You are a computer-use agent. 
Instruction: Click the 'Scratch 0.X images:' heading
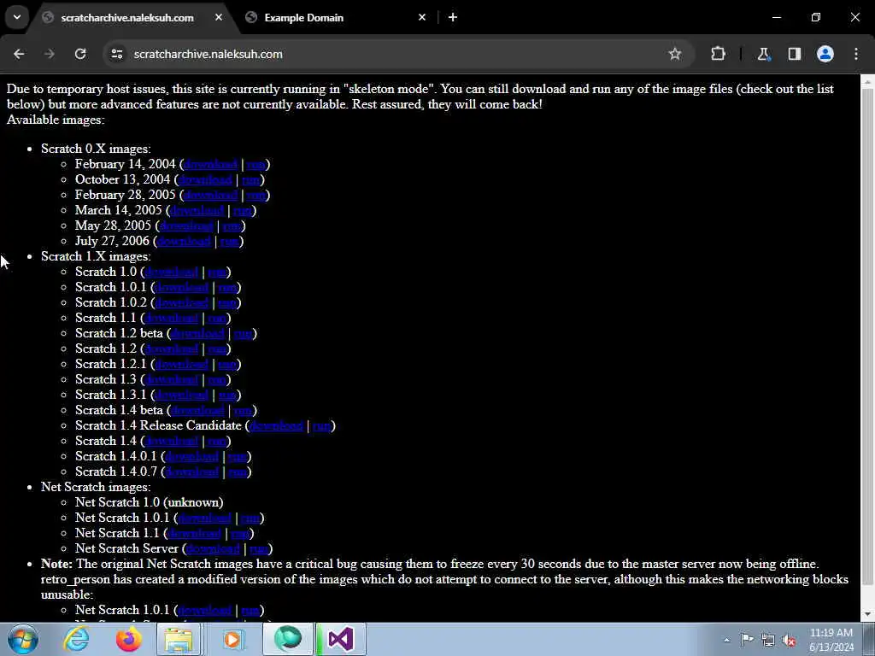click(x=96, y=149)
